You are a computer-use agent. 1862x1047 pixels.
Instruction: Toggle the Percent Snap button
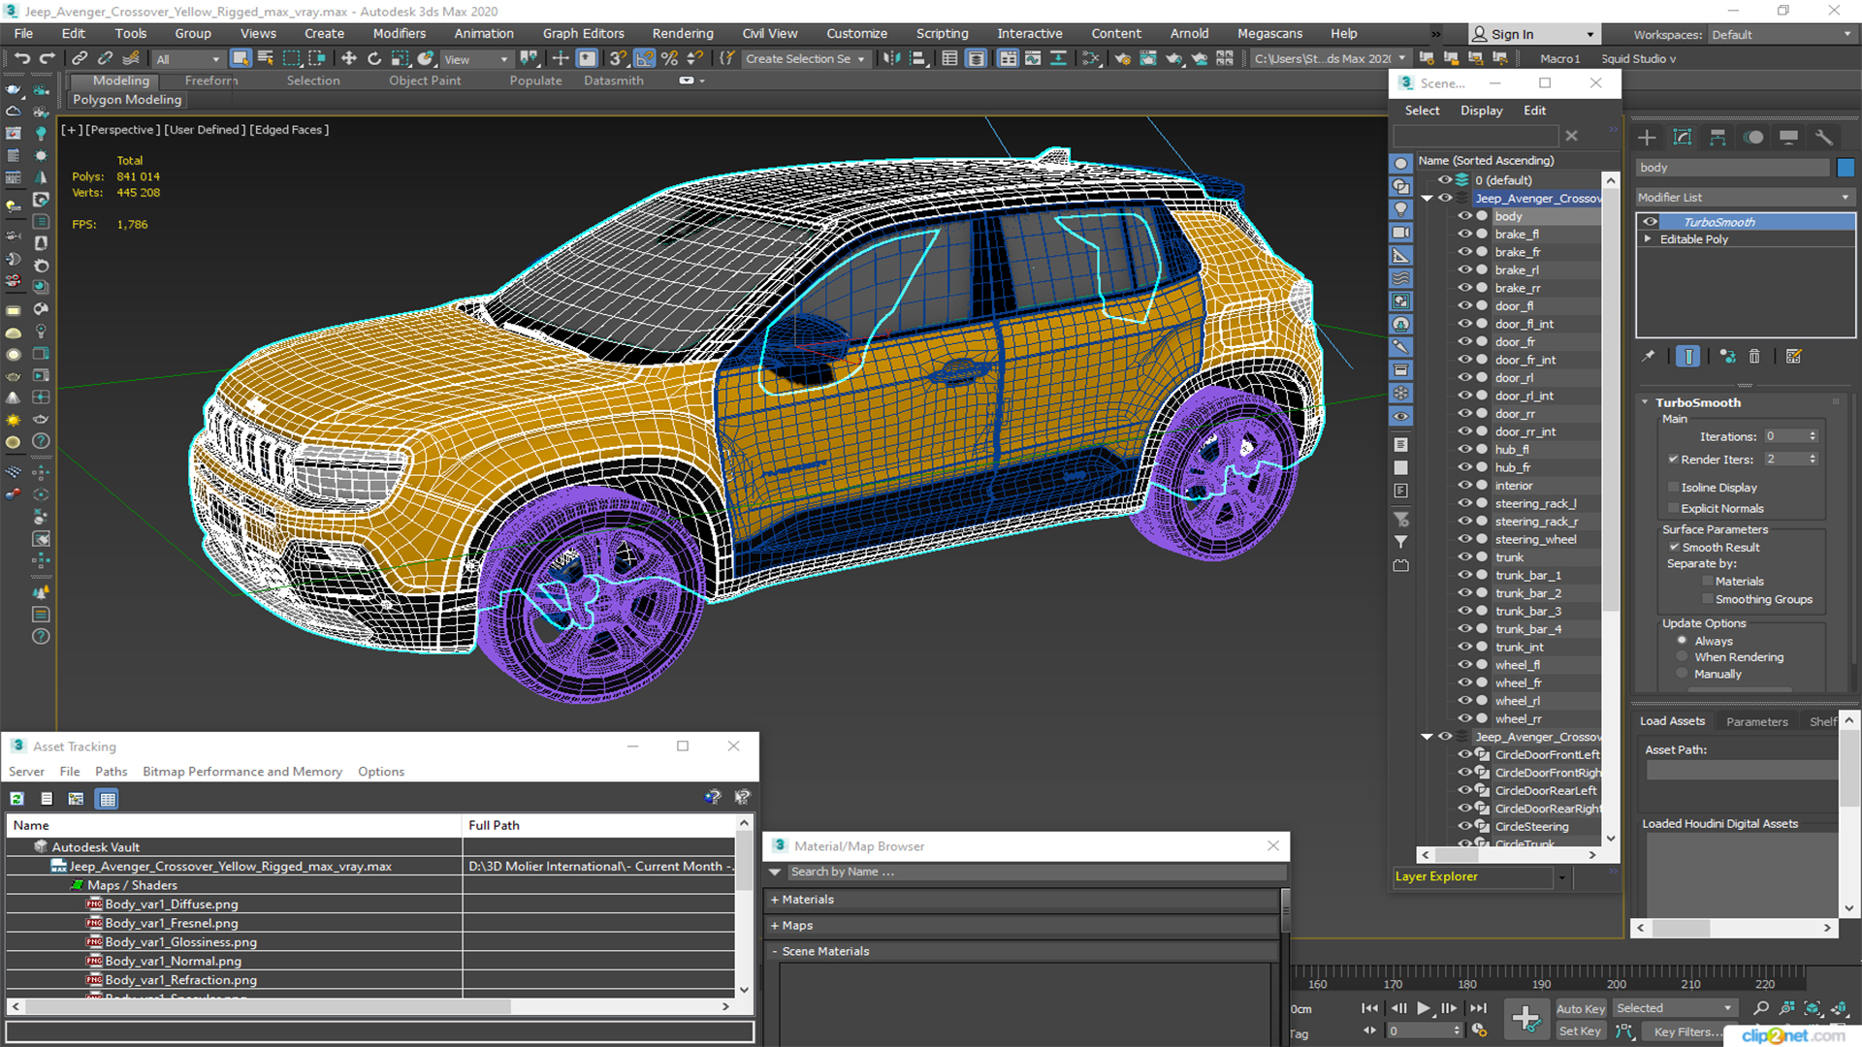[669, 58]
